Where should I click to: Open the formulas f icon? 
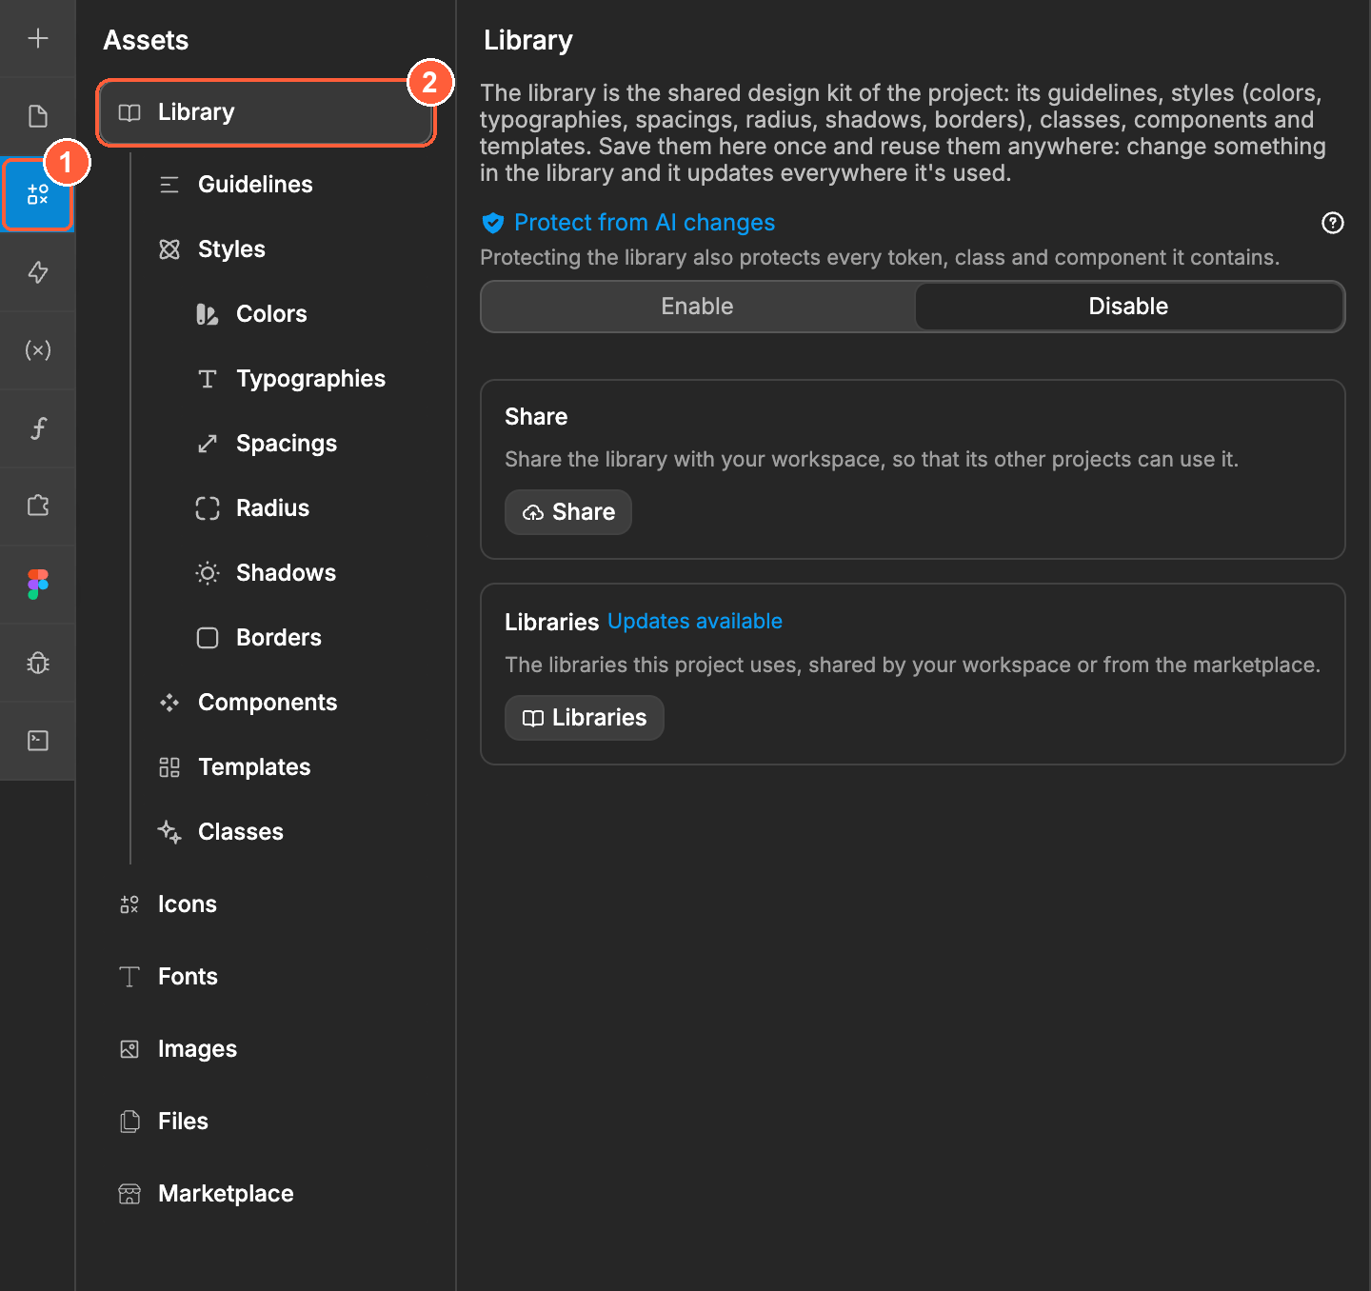38,428
